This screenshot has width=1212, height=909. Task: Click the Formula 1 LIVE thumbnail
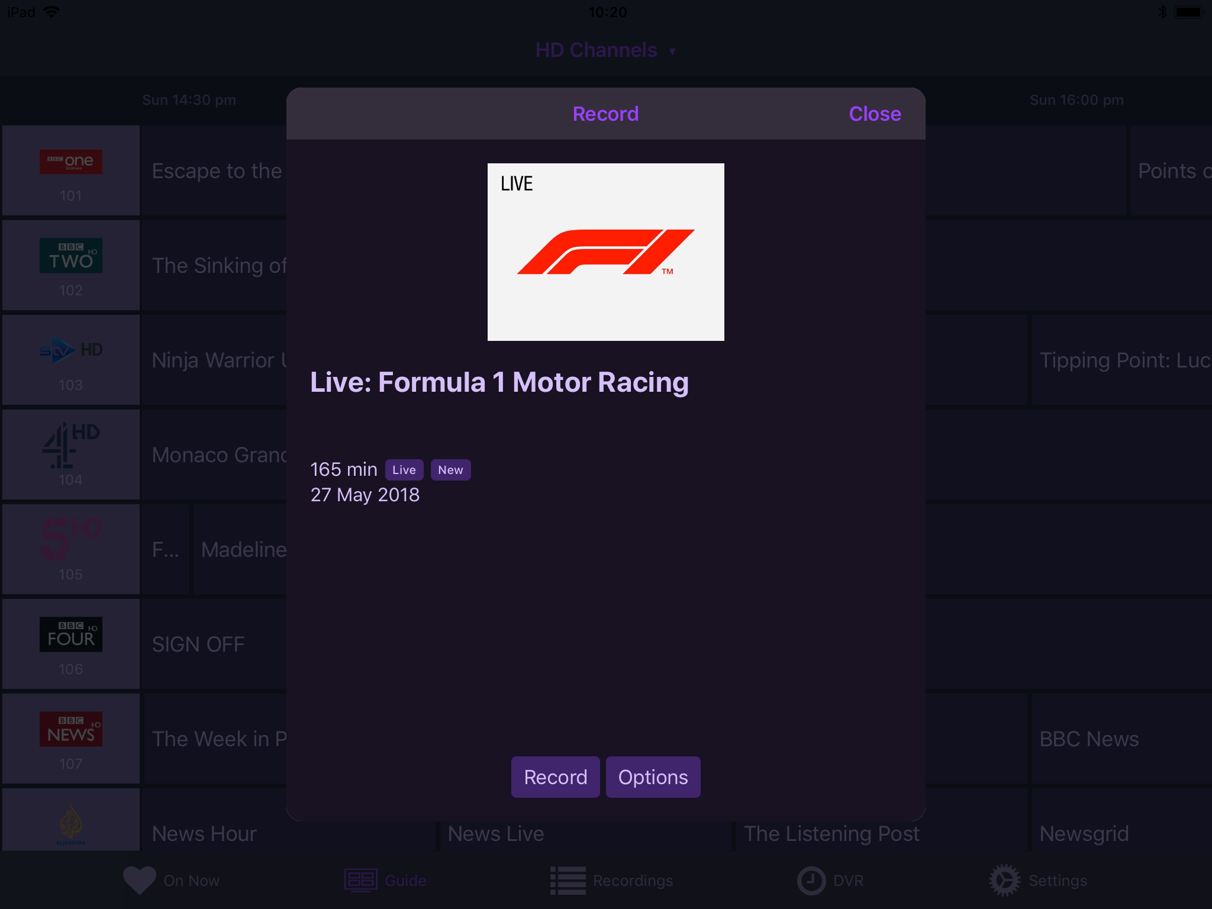pos(605,252)
